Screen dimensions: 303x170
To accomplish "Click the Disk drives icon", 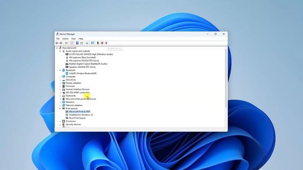I will (x=63, y=80).
